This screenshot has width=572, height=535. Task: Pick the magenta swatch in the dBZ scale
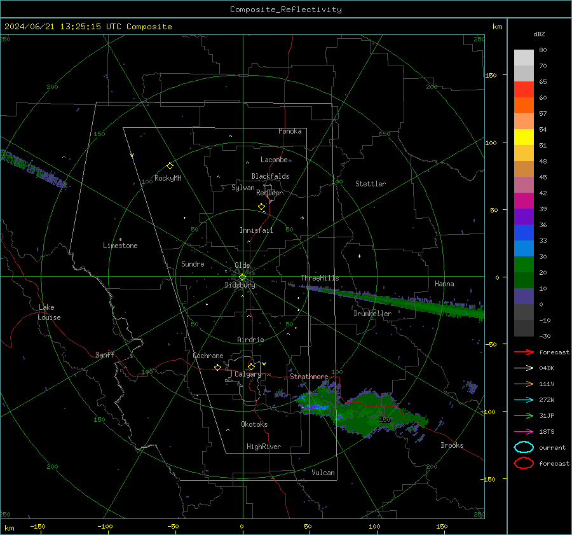click(524, 200)
